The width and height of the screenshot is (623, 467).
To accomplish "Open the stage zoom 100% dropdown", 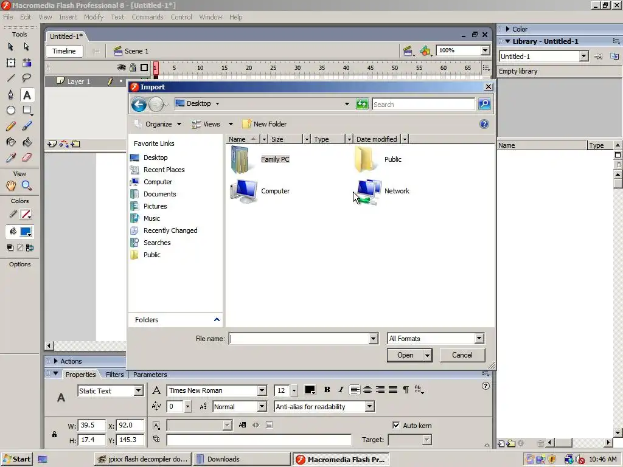I will (485, 50).
